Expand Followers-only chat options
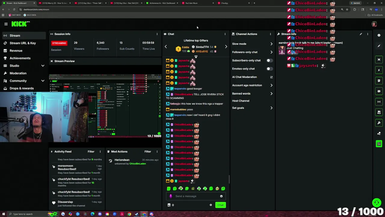Image resolution: width=385 pixels, height=217 pixels. coord(271,52)
